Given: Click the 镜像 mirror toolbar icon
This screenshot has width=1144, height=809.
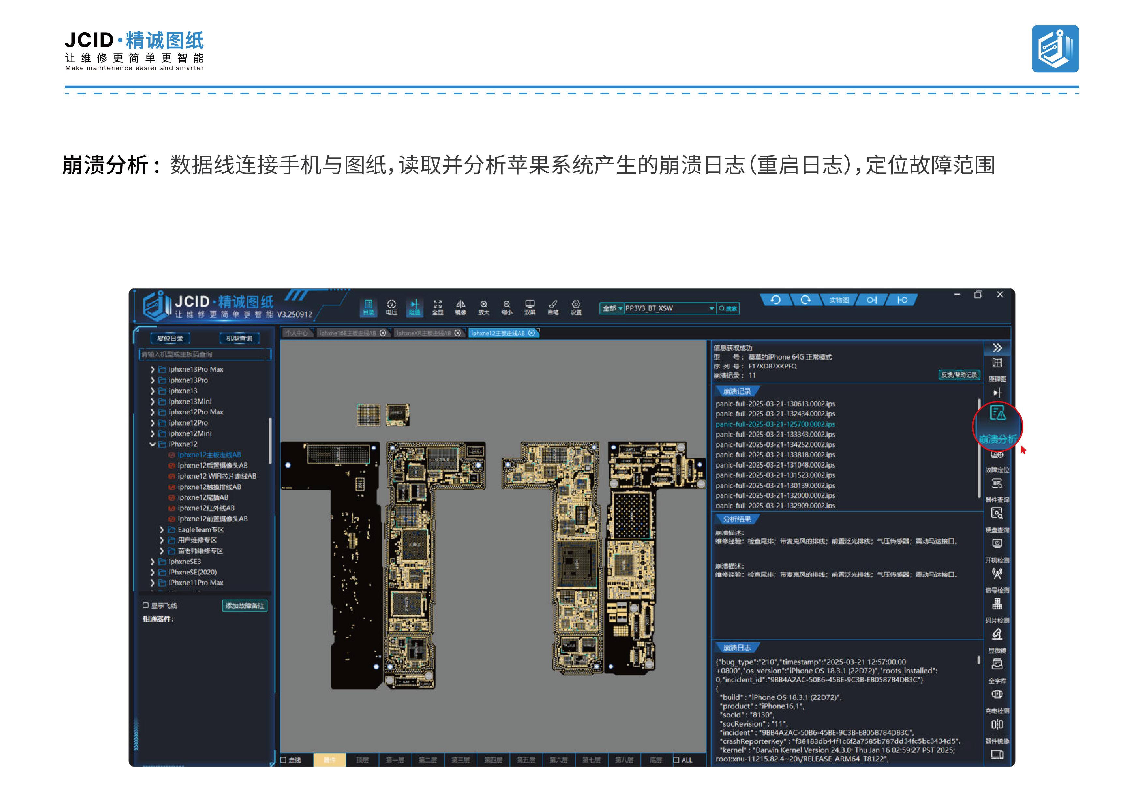Looking at the screenshot, I should coord(460,307).
